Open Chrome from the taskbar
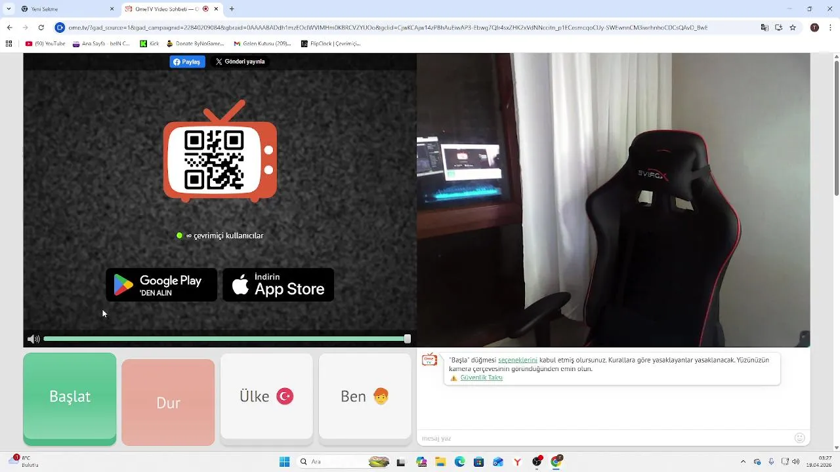 click(556, 462)
